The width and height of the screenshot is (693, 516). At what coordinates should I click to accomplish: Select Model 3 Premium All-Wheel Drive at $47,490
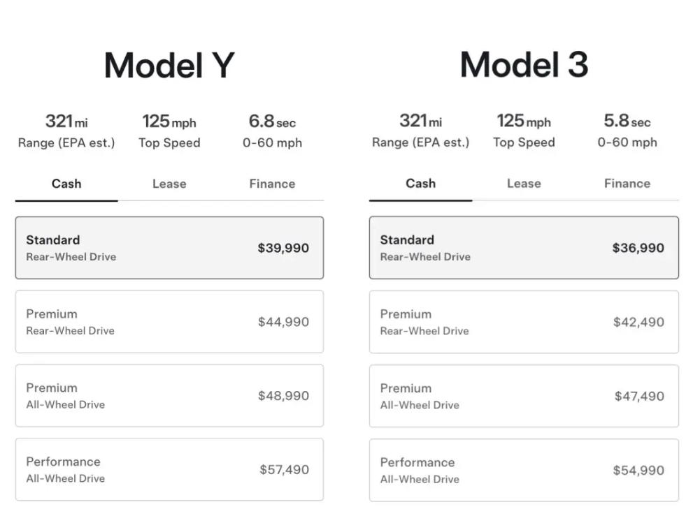click(x=524, y=396)
